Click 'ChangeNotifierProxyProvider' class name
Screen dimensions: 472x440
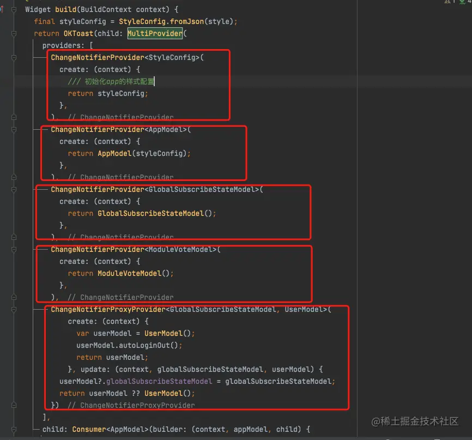(x=108, y=310)
